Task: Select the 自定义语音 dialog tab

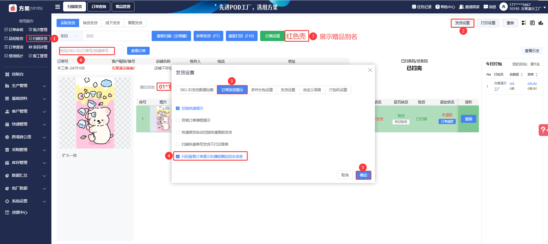Action: [312, 90]
